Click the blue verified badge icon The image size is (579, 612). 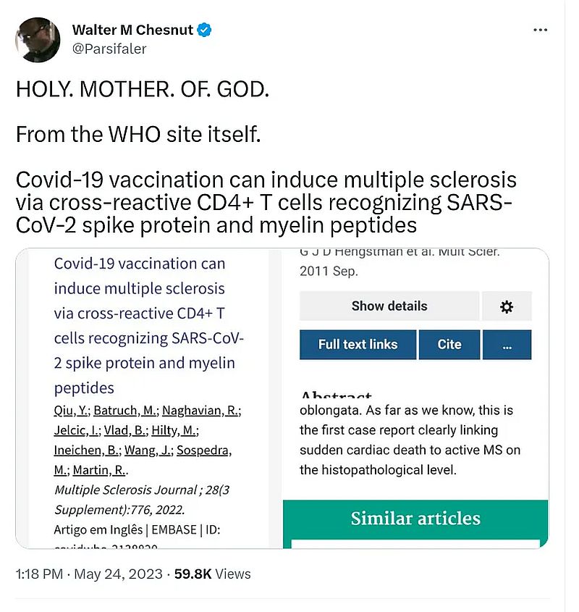tap(206, 30)
